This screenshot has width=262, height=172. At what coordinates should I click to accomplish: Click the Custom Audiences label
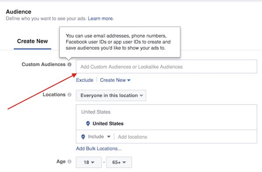coord(44,64)
